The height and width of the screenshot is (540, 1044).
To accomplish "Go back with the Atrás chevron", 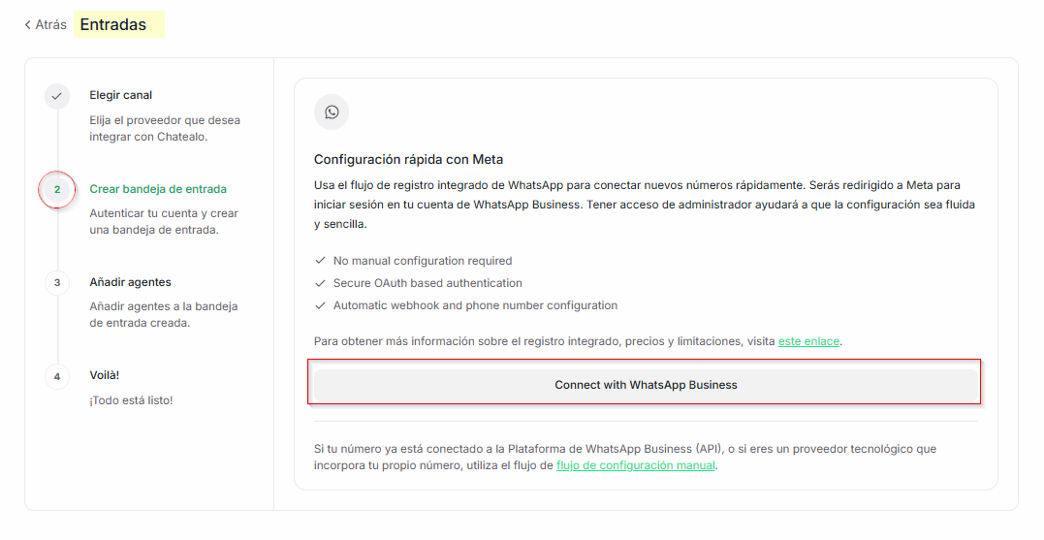I will tap(27, 24).
